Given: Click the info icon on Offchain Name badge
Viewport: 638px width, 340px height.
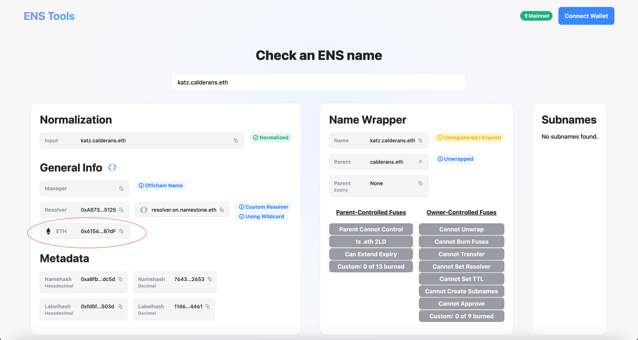Looking at the screenshot, I should pos(141,185).
